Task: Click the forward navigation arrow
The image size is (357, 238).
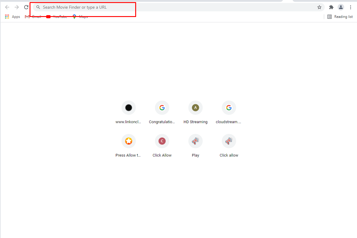Action: click(x=16, y=7)
